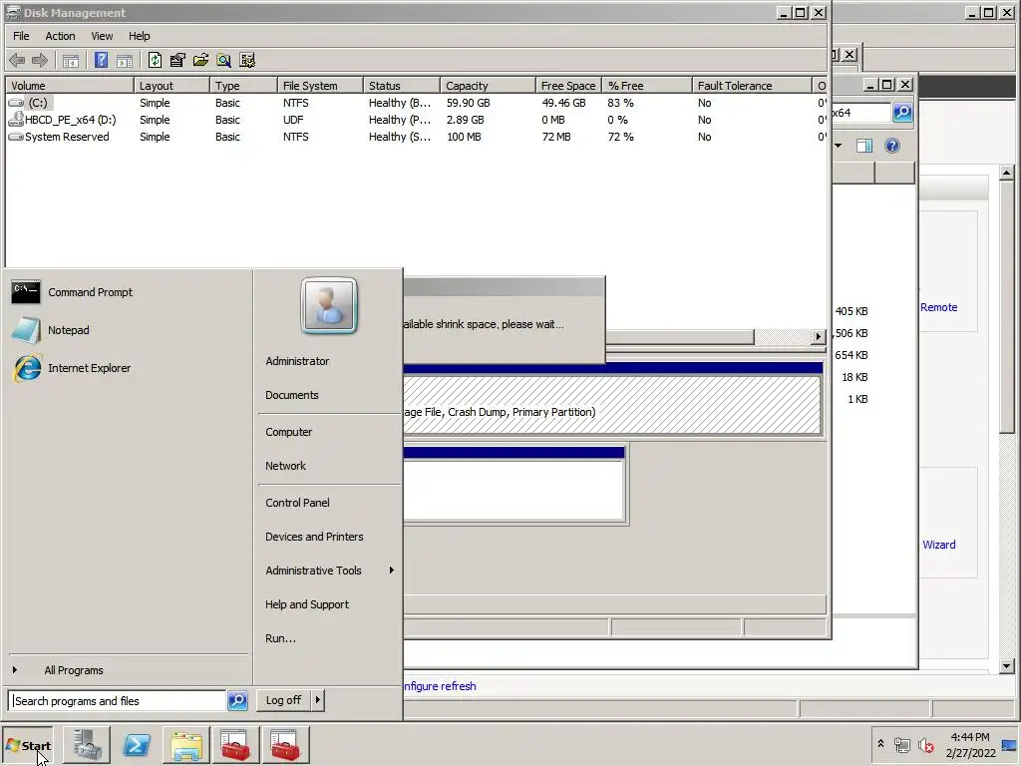The width and height of the screenshot is (1021, 766).
Task: Click the magnifier Explore toolbar icon
Action: click(x=223, y=61)
